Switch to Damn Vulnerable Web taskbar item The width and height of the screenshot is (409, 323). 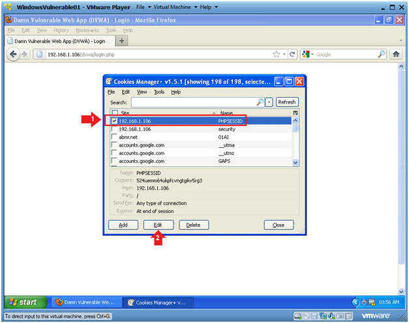[85, 302]
